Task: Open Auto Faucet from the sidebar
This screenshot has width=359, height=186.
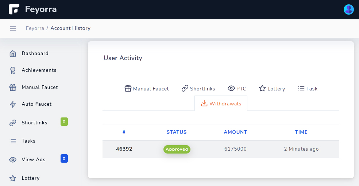Action: click(36, 104)
